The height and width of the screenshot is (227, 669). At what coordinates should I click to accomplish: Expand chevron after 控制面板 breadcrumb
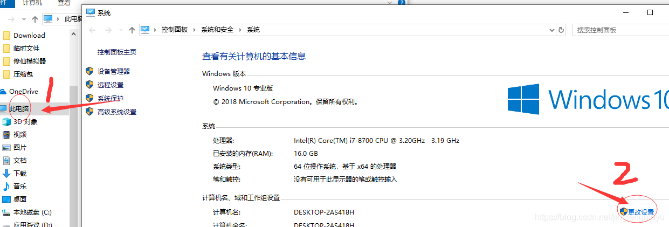point(195,30)
